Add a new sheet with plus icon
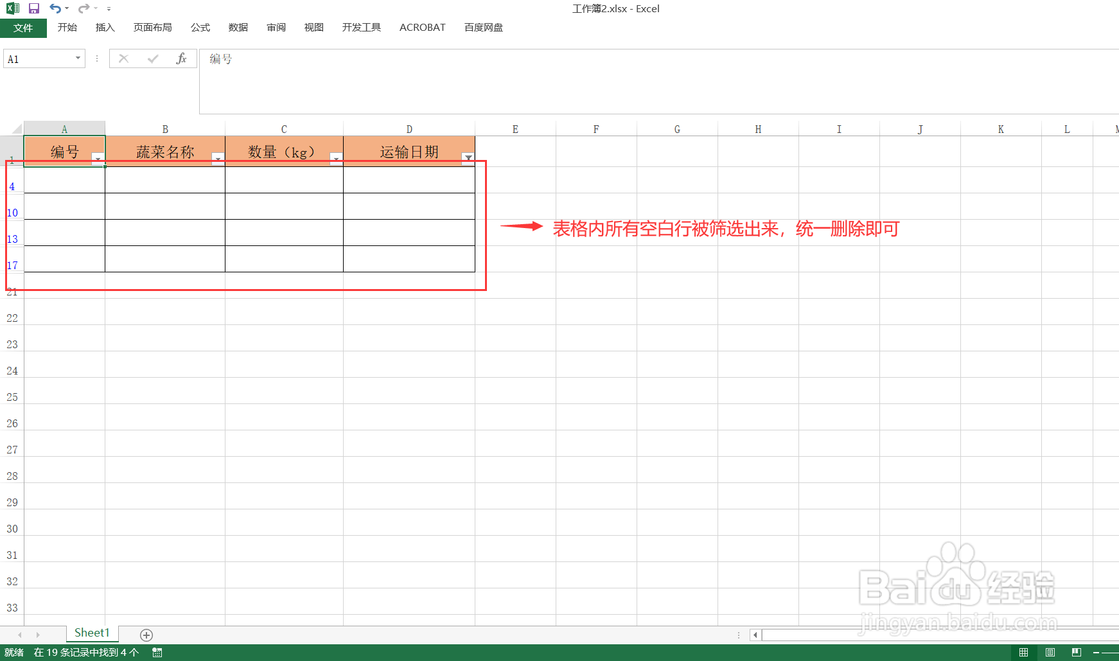This screenshot has height=661, width=1119. 146,635
